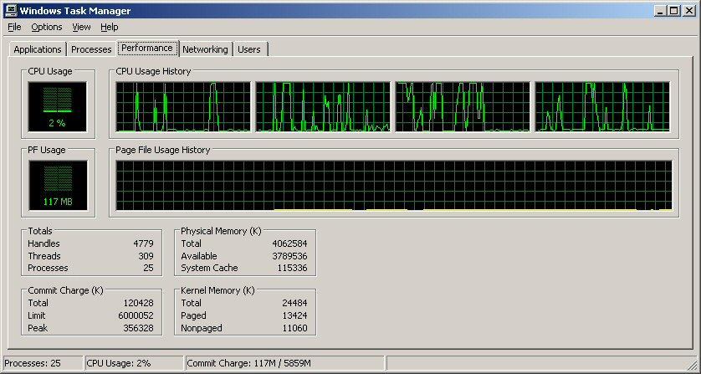Click the Page File Usage History graph

click(393, 185)
